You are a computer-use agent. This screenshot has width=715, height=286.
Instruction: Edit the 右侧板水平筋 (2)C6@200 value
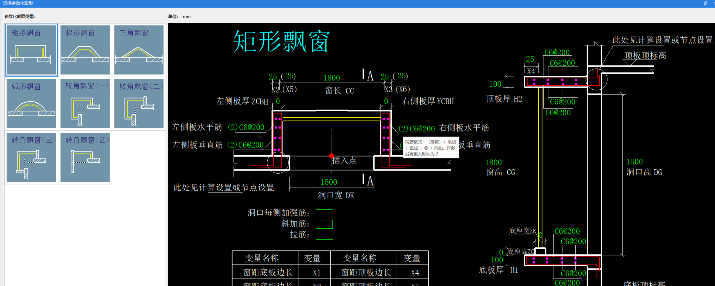point(417,129)
